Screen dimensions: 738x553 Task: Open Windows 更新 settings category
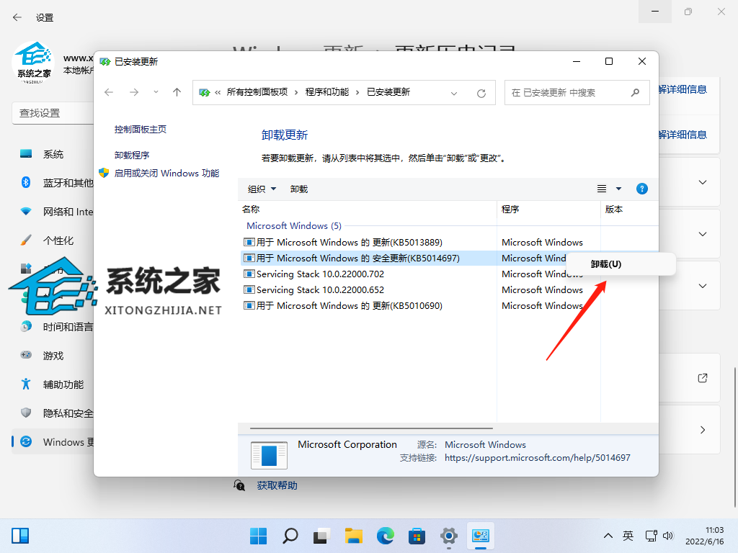pos(53,442)
